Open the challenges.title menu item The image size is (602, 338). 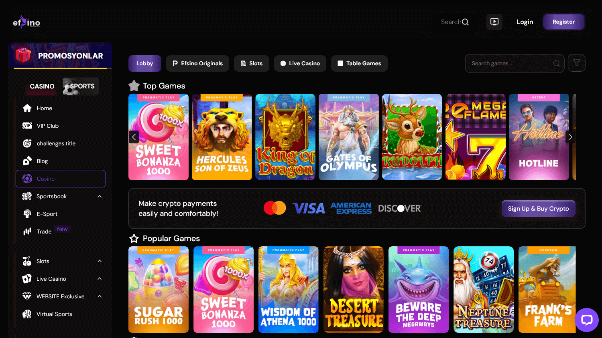tap(61, 143)
